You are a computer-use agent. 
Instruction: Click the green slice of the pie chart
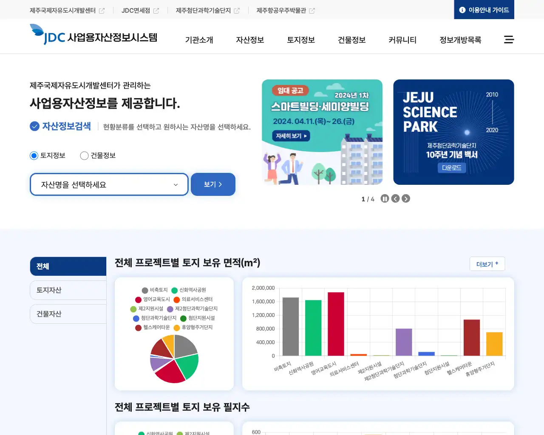tap(188, 366)
